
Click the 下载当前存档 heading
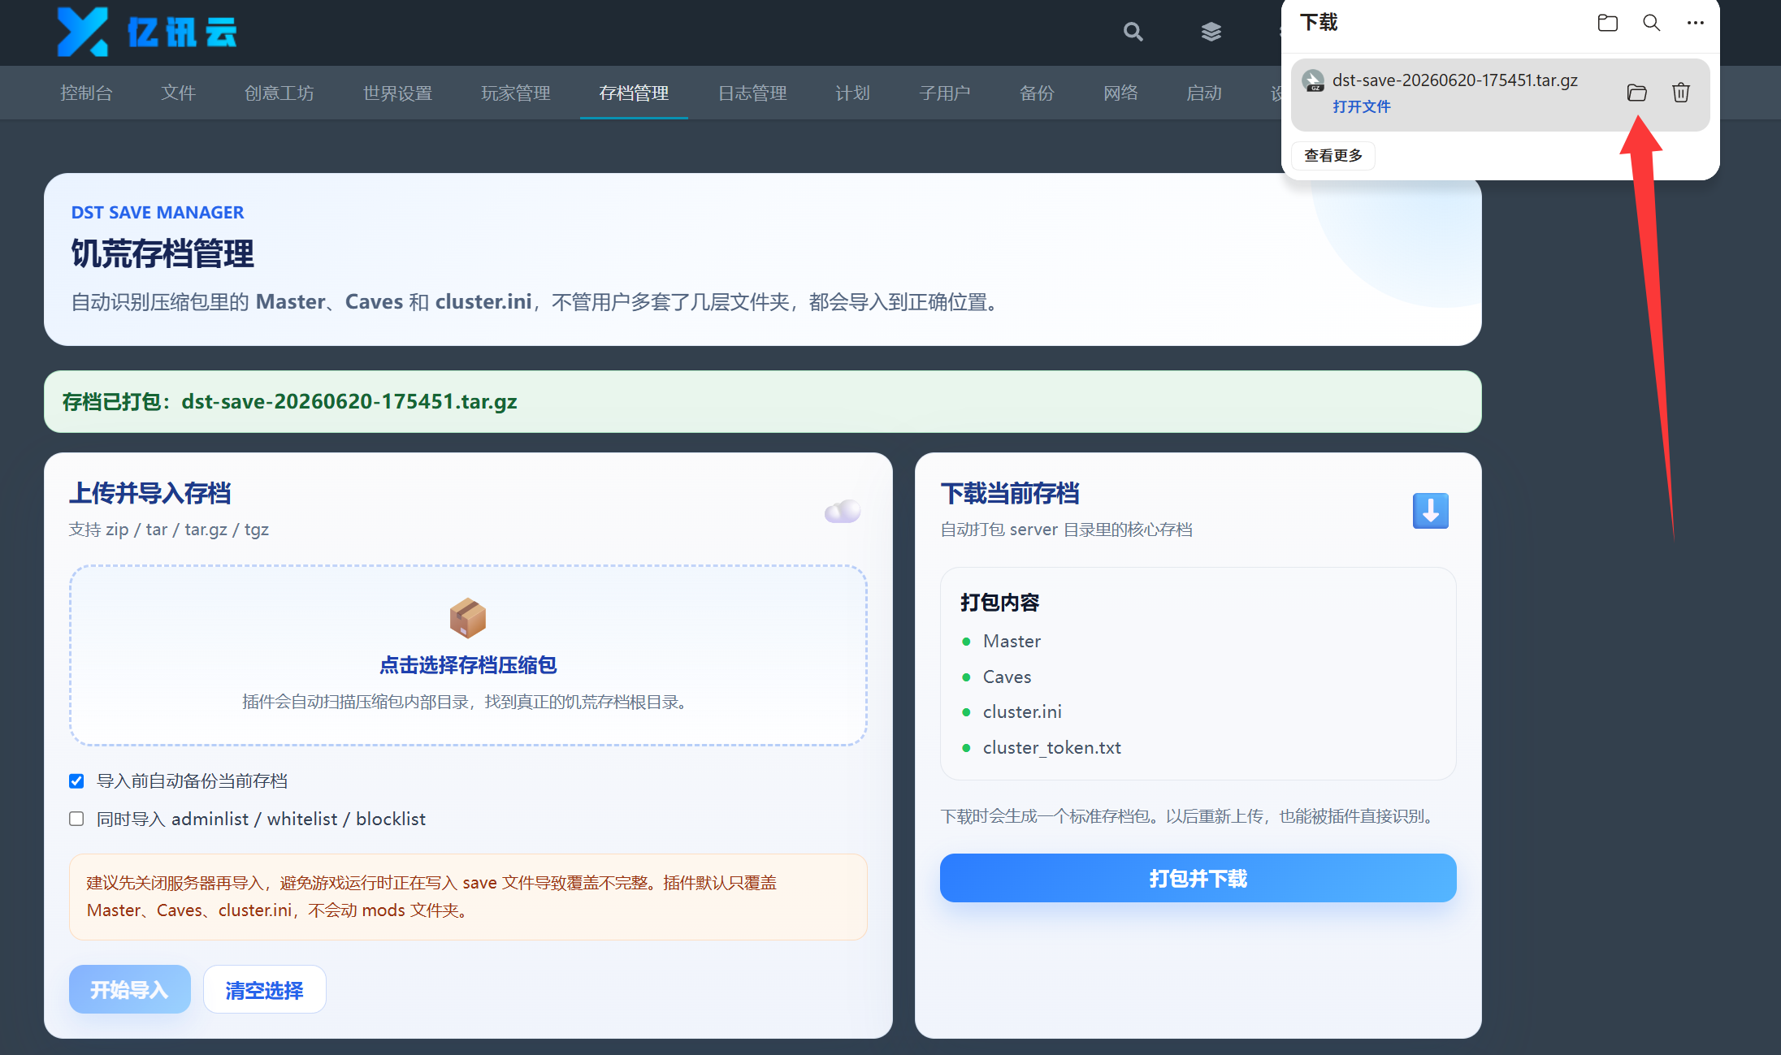(1010, 493)
